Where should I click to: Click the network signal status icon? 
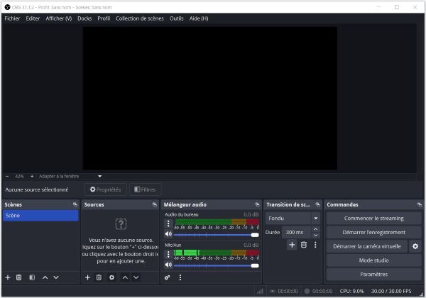pyautogui.click(x=261, y=291)
